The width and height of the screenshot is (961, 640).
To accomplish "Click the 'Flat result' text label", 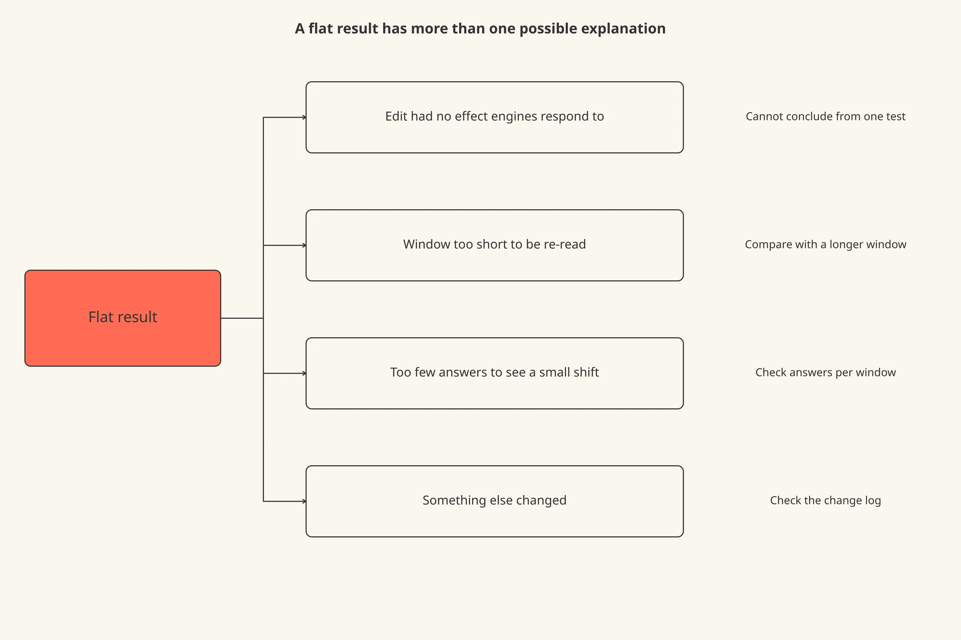I will tap(123, 317).
